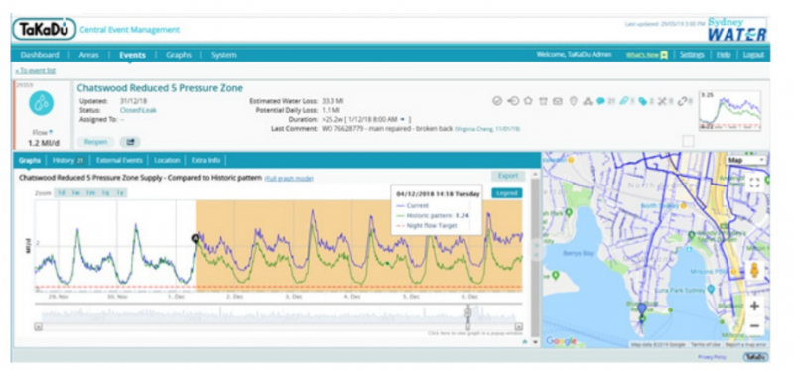Click the star favorite icon for this event
The width and height of the screenshot is (794, 370).
coord(528,101)
